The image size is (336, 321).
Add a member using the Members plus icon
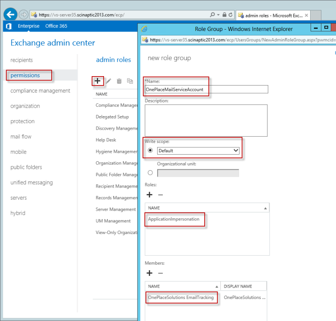tap(150, 273)
